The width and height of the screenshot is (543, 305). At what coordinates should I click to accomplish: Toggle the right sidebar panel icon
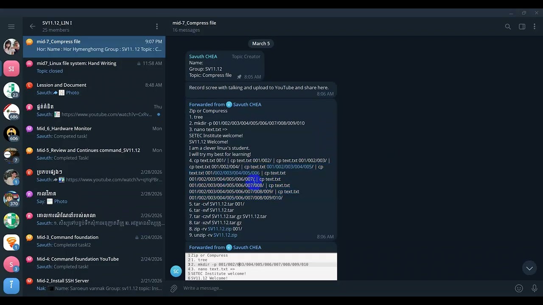click(x=522, y=26)
